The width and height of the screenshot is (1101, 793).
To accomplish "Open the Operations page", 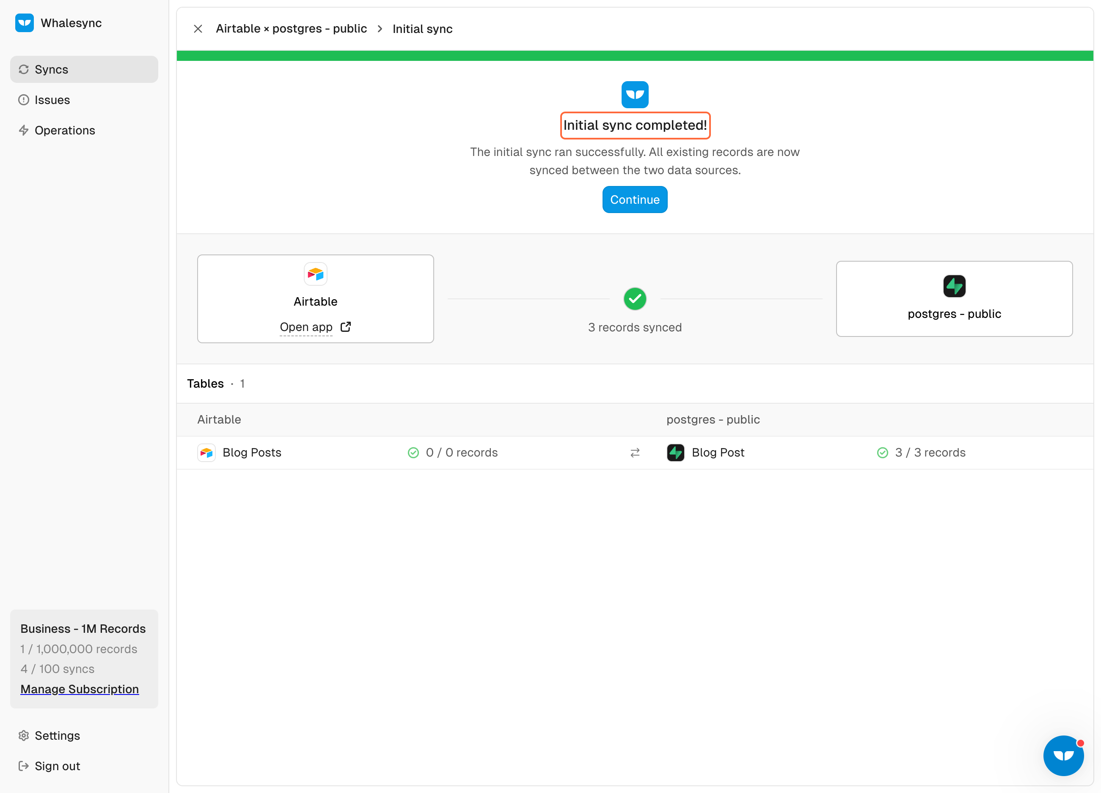I will [84, 131].
